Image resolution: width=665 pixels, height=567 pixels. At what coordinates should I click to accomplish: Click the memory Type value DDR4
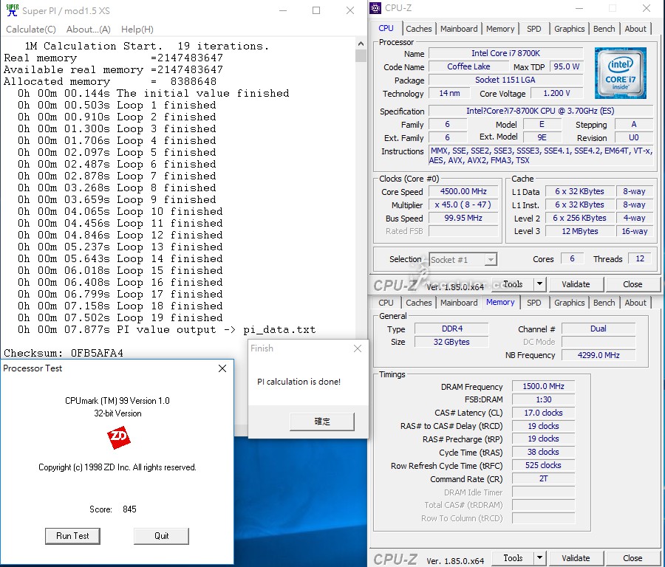point(451,329)
